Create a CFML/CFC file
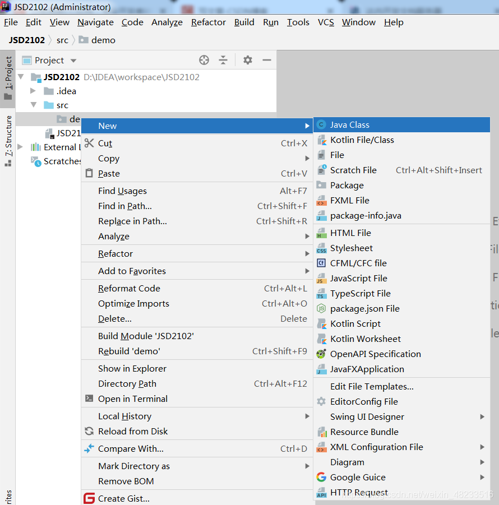This screenshot has height=505, width=499. click(x=401, y=263)
